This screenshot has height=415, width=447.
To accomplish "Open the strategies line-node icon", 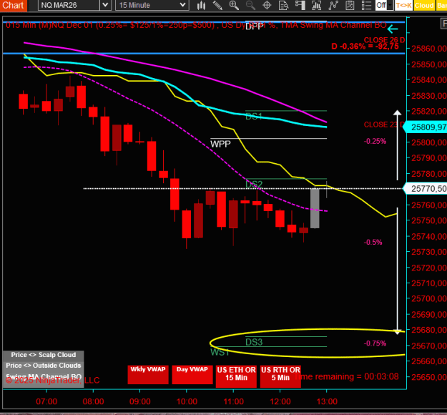I will coord(333,5).
